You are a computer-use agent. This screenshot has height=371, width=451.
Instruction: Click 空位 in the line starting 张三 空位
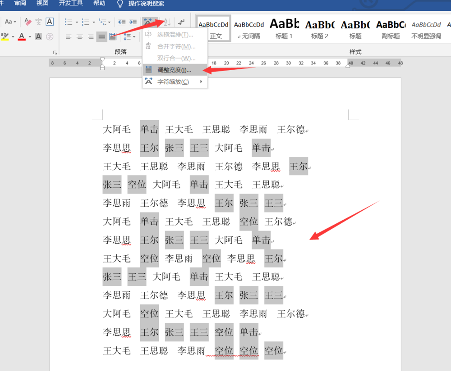[x=137, y=184]
